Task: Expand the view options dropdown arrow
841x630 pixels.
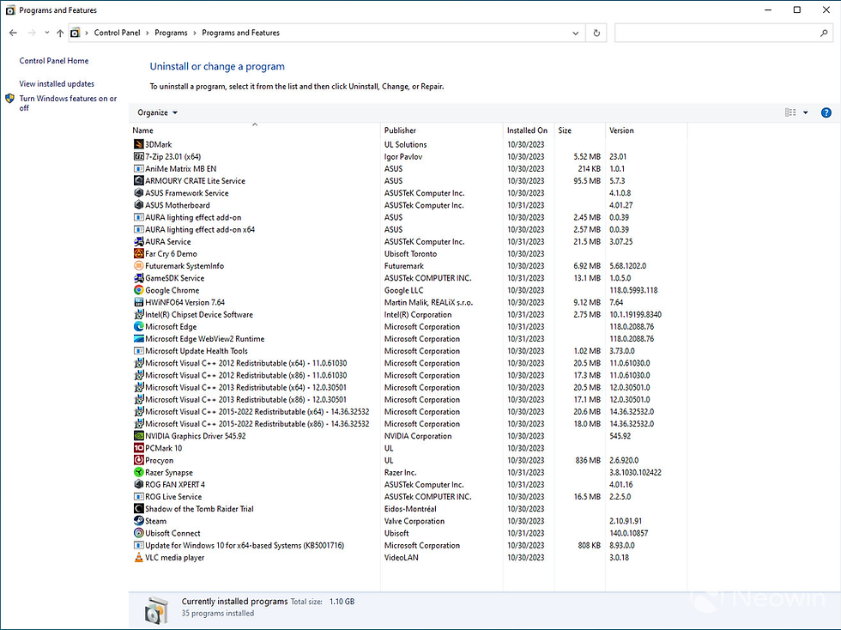Action: [805, 112]
